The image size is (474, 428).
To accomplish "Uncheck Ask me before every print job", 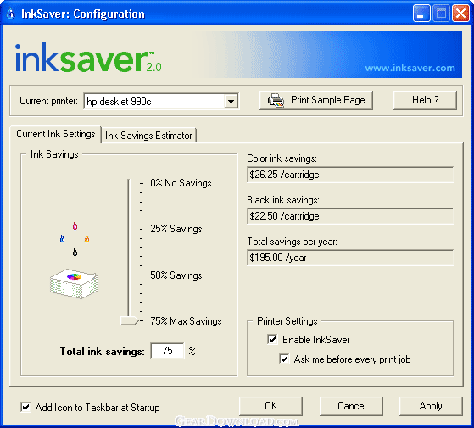I will pos(284,359).
